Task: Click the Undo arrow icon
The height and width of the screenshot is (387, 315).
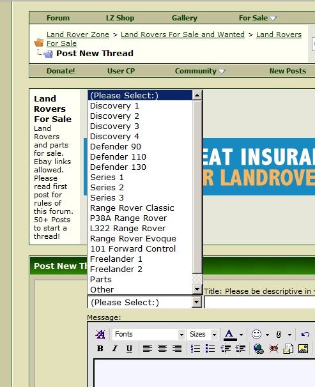Action: coord(305,334)
